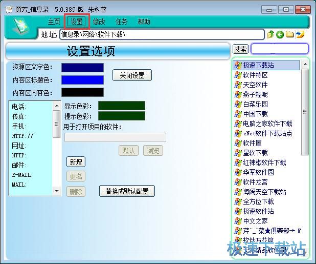Click the icon beside 极速软件站
The width and height of the screenshot is (316, 264).
click(x=238, y=211)
